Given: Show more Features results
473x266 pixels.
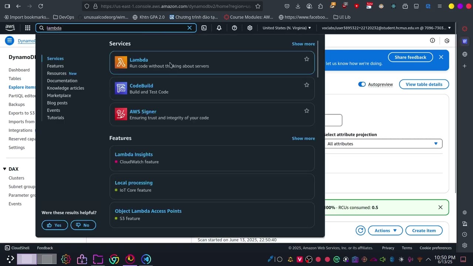Looking at the screenshot, I should (303, 138).
